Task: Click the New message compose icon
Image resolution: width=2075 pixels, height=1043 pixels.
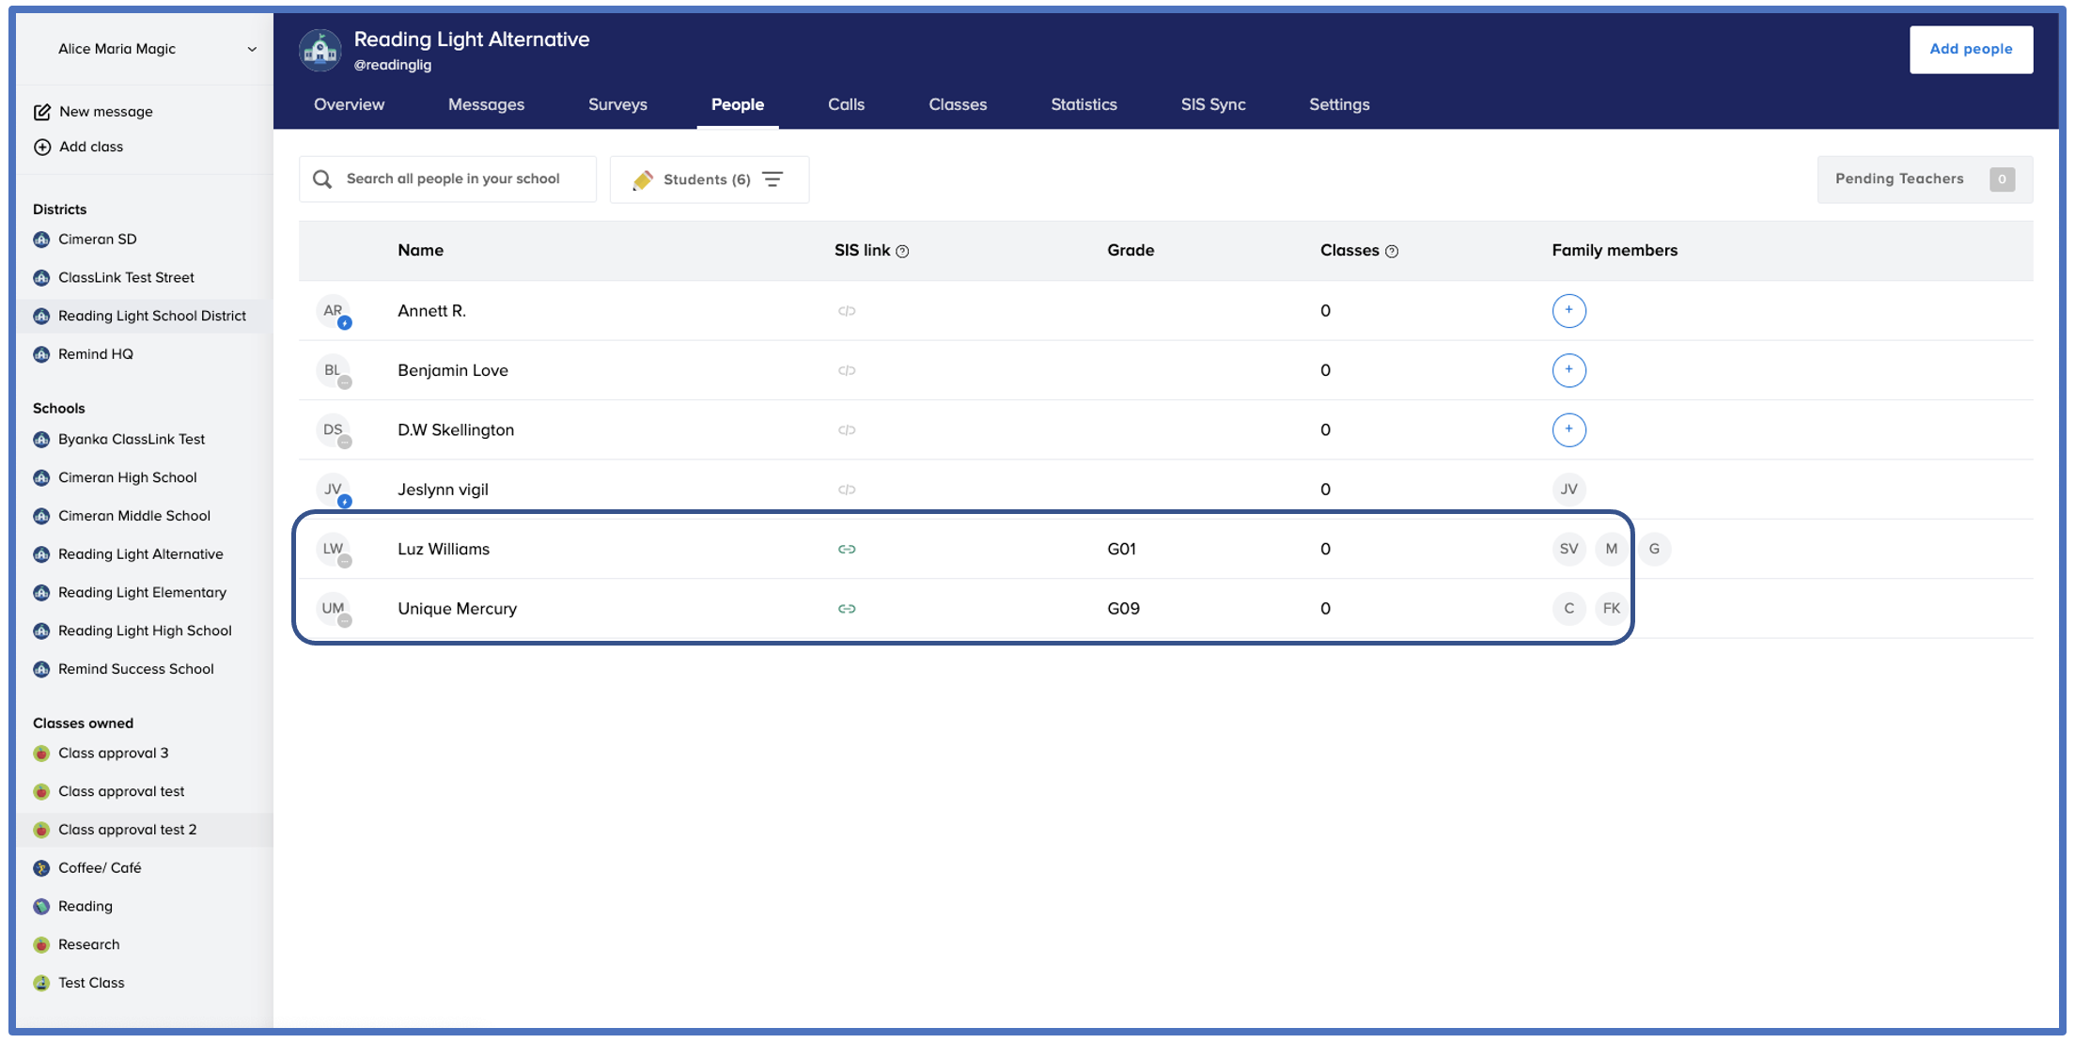Action: click(42, 112)
